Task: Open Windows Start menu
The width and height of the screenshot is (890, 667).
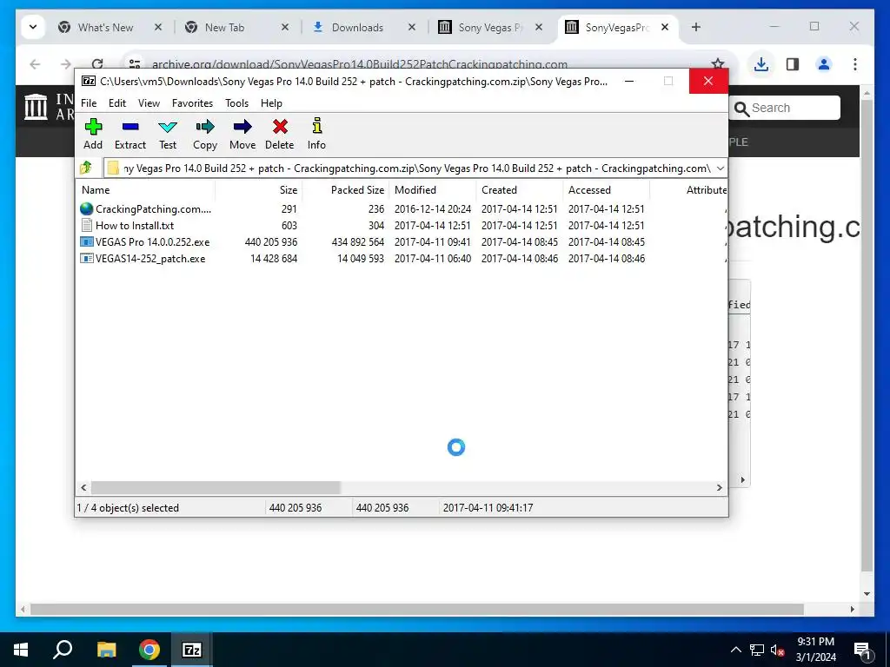Action: [21, 650]
